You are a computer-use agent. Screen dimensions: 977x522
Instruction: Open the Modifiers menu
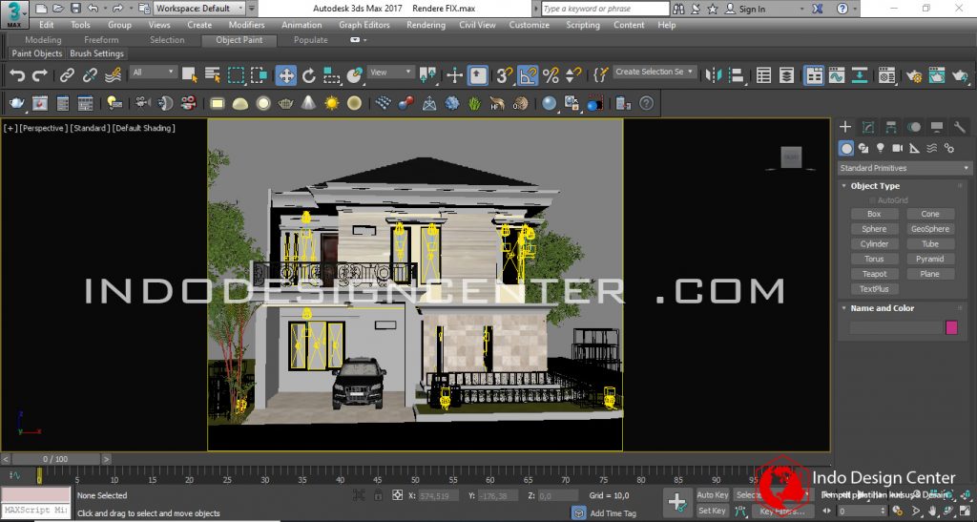point(247,25)
